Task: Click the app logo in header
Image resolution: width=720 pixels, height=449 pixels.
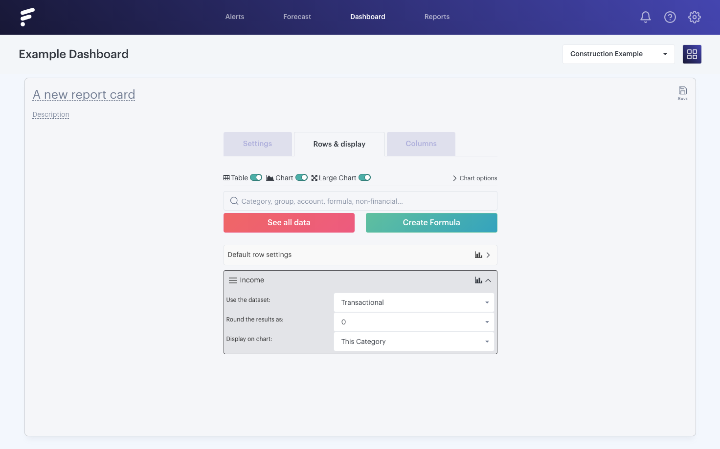Action: pos(27,17)
